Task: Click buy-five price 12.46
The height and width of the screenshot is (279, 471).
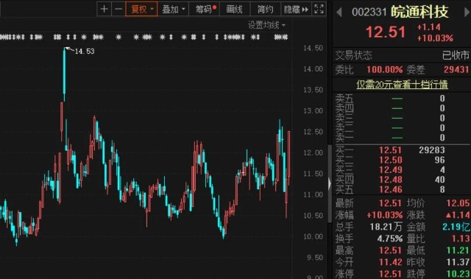Action: [x=390, y=189]
